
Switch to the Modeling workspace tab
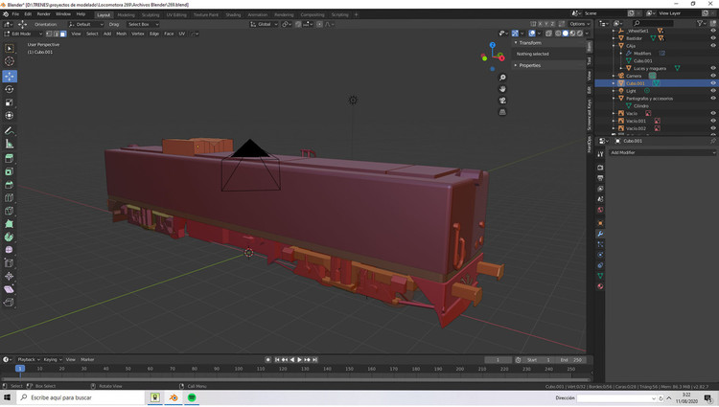[127, 14]
